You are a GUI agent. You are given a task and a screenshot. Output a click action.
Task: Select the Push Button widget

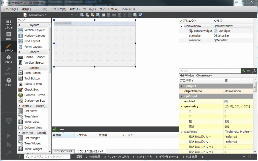33,73
